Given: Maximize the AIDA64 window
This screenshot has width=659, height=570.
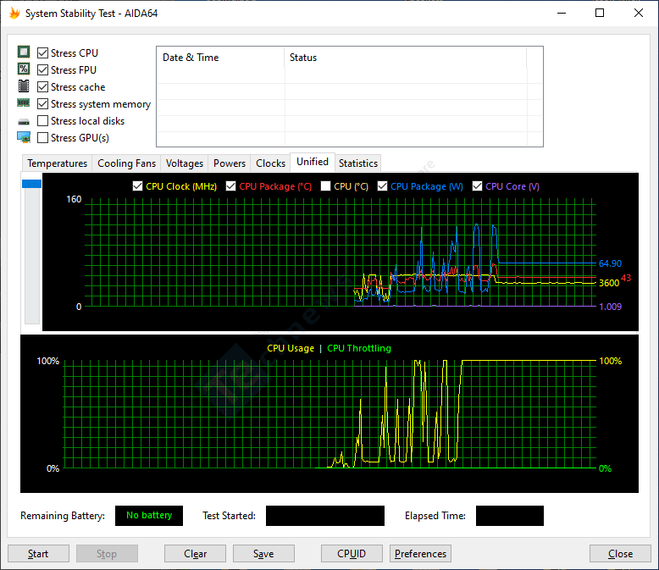Looking at the screenshot, I should 600,13.
